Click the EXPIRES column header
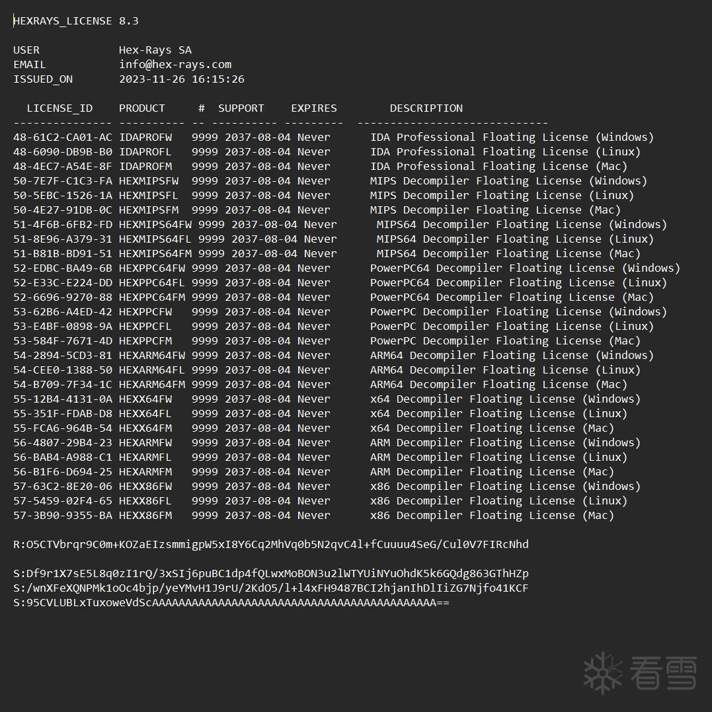Screen dimensions: 712x712 click(x=314, y=108)
